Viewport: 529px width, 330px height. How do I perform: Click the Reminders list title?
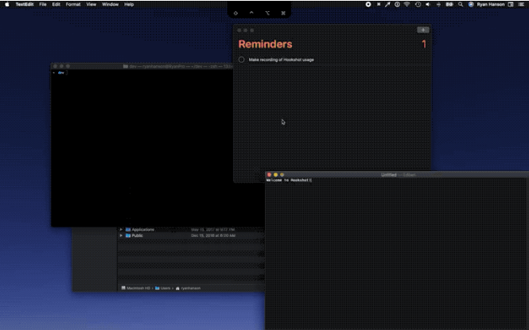[265, 45]
